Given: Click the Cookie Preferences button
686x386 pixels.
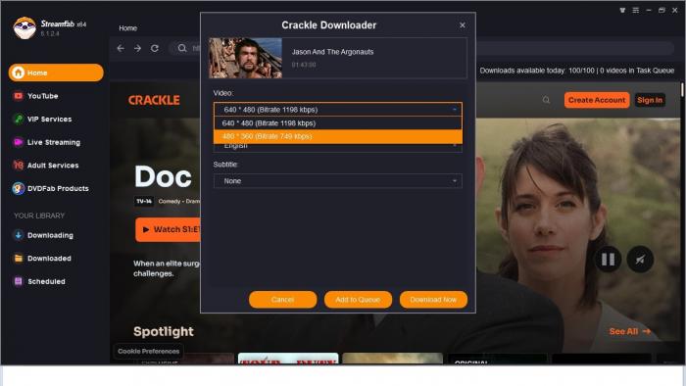Looking at the screenshot, I should (148, 351).
